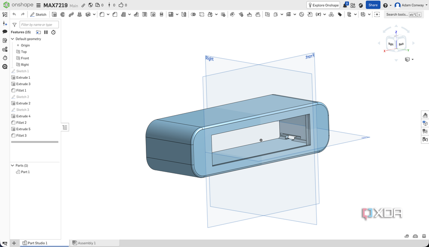Open the Fillet tool dropdown arrow
This screenshot has height=247, width=429.
108,15
